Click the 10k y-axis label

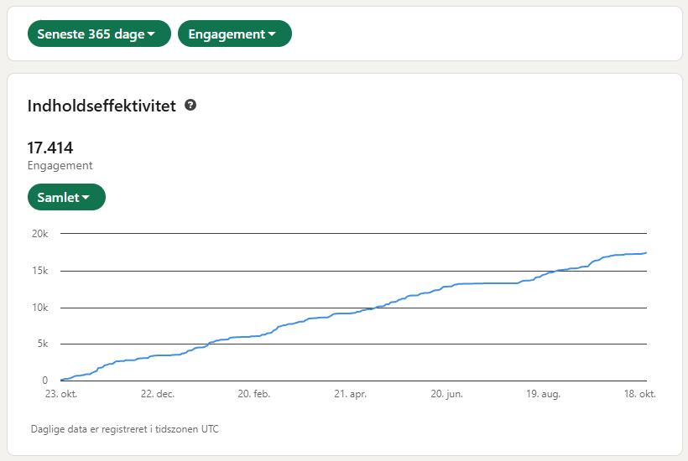[x=40, y=308]
